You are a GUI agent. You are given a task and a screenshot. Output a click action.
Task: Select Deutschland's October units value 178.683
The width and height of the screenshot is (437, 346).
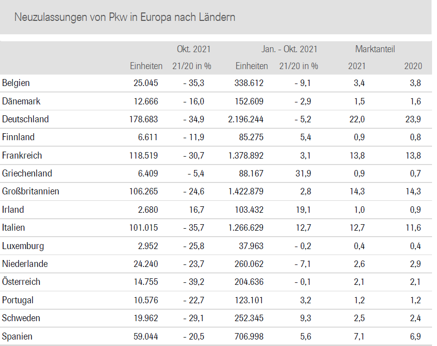pos(143,119)
